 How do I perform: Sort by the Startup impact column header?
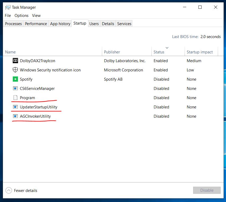[x=201, y=52]
